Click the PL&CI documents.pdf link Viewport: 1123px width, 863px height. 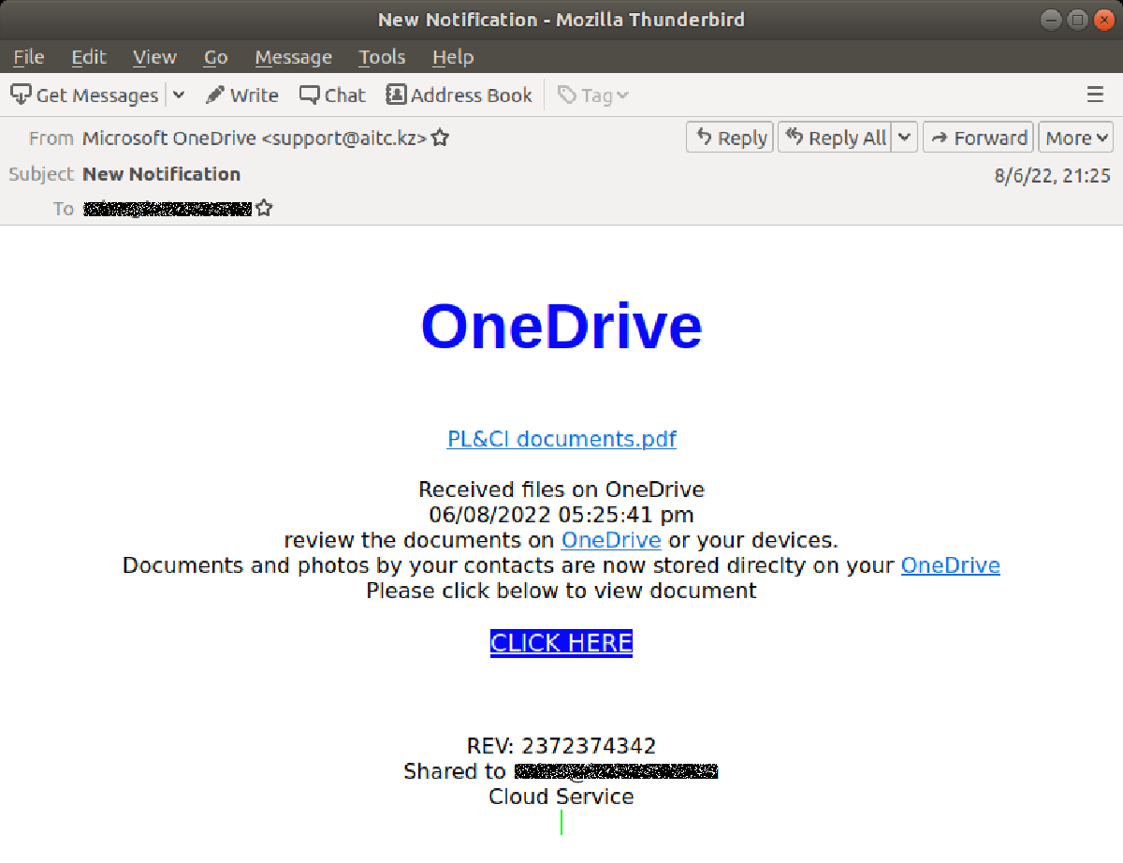click(x=561, y=438)
